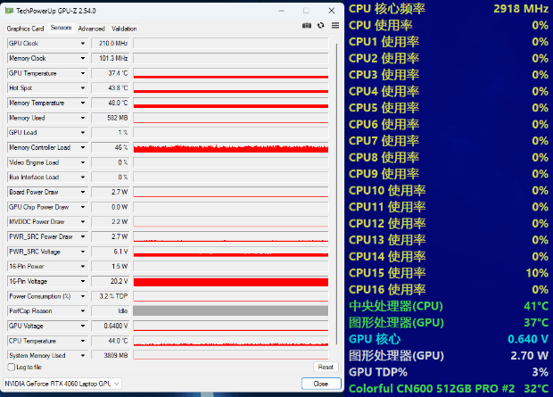Expand the GPU Load sensor dropdown
Viewport: 553px width, 397px height.
[x=83, y=133]
